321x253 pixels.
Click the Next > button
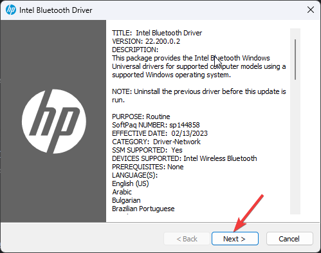tap(235, 238)
